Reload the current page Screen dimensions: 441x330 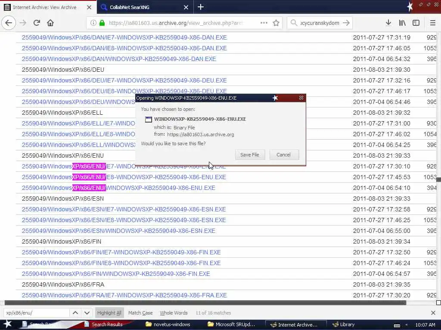pyautogui.click(x=37, y=23)
